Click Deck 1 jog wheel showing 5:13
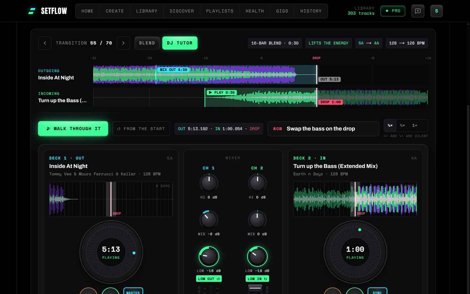 tap(111, 252)
